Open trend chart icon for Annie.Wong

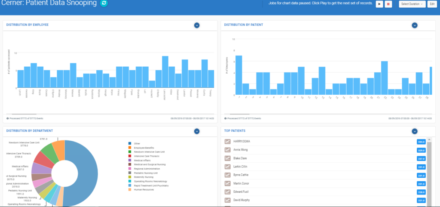[228, 150]
